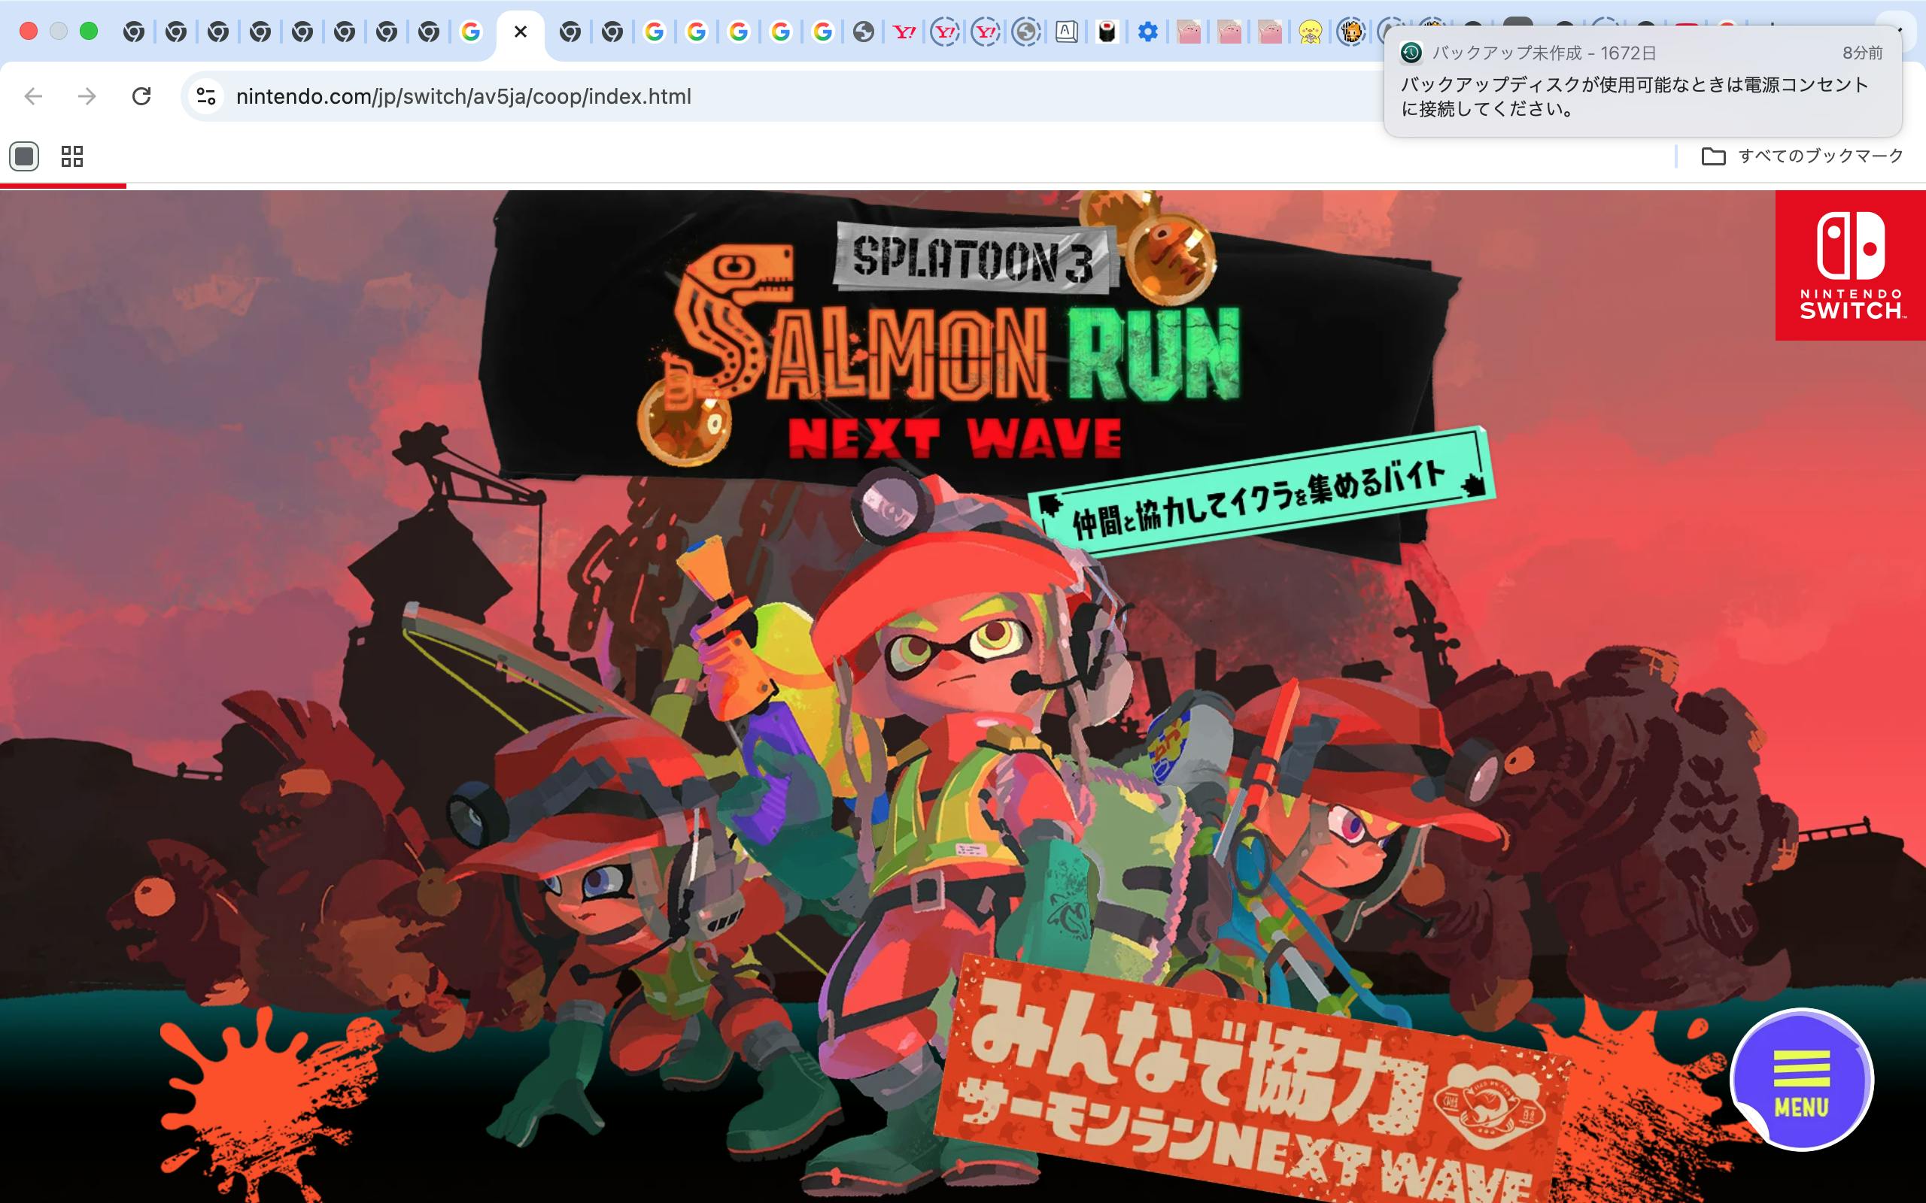
Task: Close the current tab with X
Action: pyautogui.click(x=521, y=32)
